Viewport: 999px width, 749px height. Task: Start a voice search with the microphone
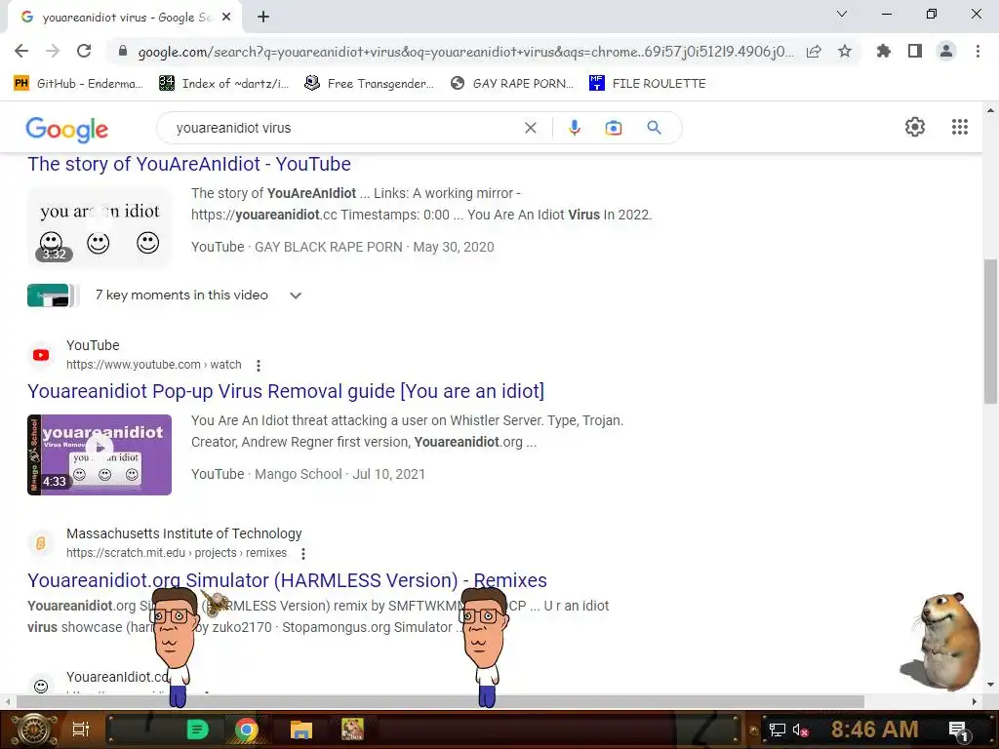[574, 128]
